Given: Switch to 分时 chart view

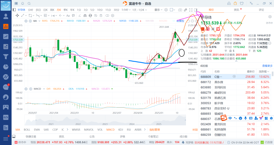Looking at the screenshot, I should pos(30,10).
